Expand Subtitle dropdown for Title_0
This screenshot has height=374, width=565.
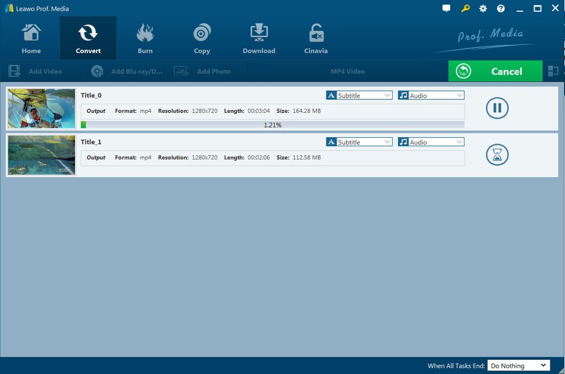point(359,95)
